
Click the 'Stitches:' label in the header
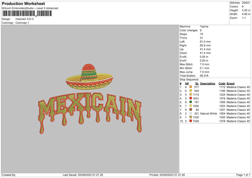235,3
